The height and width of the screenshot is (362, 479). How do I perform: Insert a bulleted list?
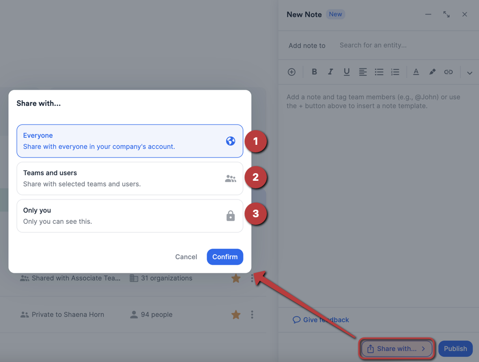click(x=379, y=71)
